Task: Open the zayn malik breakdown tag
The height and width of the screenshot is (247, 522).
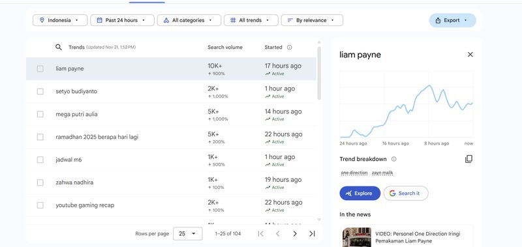Action: tap(382, 173)
